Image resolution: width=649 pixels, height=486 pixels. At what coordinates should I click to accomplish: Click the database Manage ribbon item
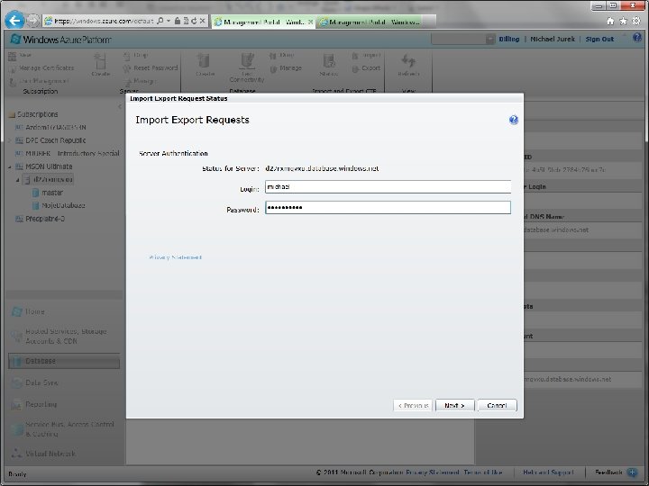tap(286, 68)
